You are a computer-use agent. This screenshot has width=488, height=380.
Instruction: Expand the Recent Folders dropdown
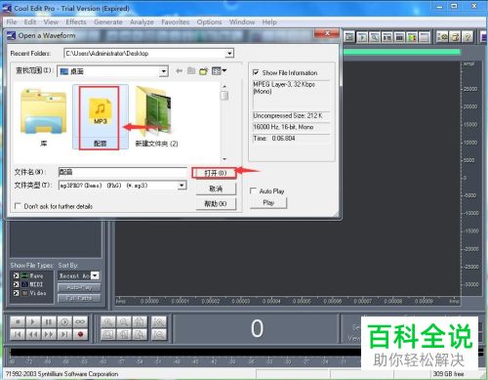(229, 53)
